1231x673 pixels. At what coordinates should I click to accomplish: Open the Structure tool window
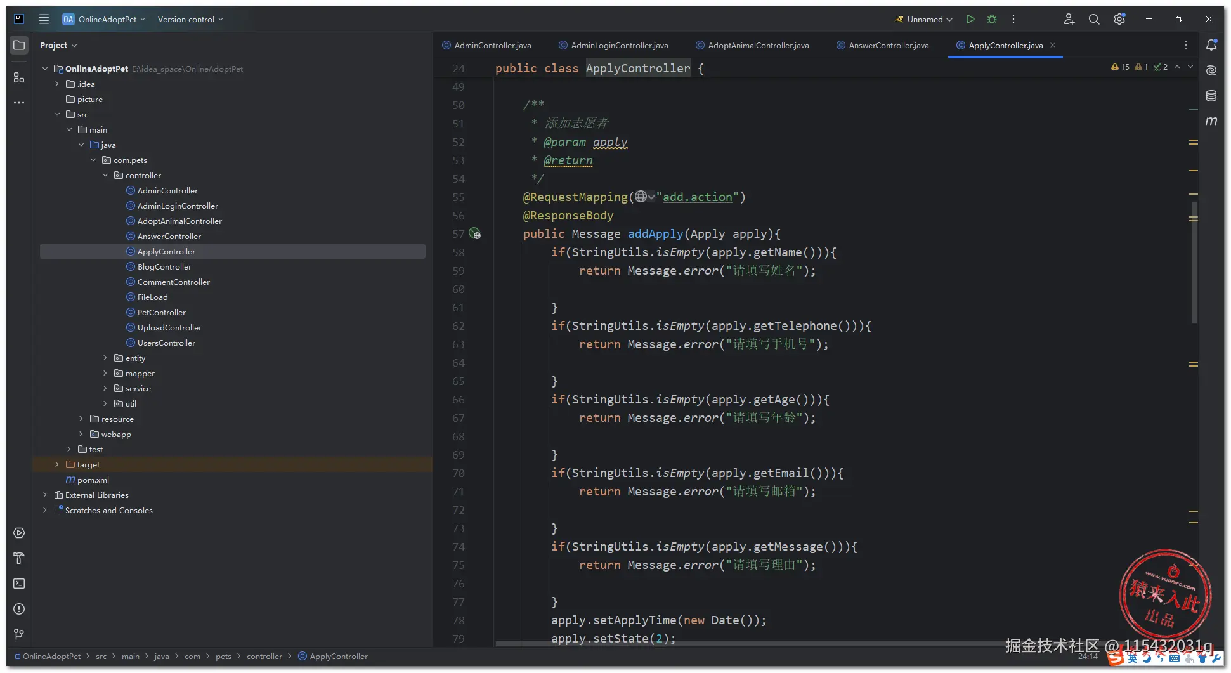[x=19, y=77]
